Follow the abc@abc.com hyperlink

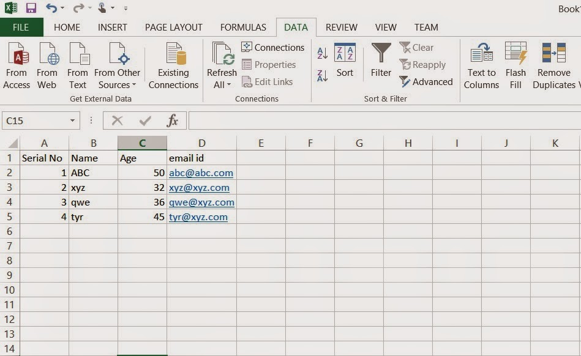[201, 172]
